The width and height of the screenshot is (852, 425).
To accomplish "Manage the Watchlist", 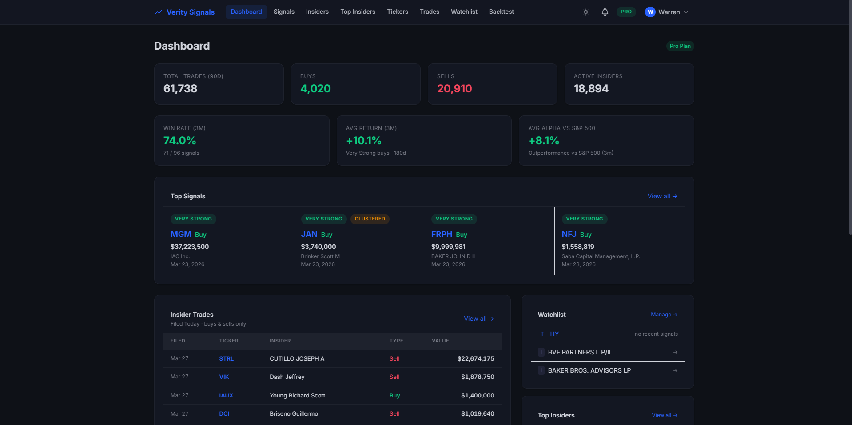I will point(664,315).
